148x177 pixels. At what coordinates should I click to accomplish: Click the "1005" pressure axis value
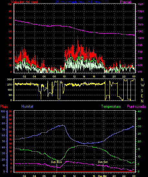[x=141, y=31]
